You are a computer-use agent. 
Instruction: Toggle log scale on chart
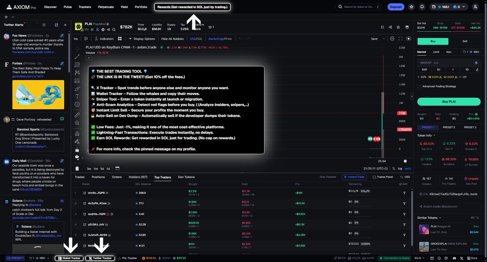click(x=400, y=168)
